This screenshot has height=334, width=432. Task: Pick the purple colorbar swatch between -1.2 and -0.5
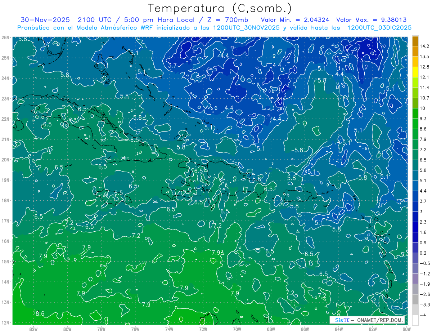tap(415, 268)
